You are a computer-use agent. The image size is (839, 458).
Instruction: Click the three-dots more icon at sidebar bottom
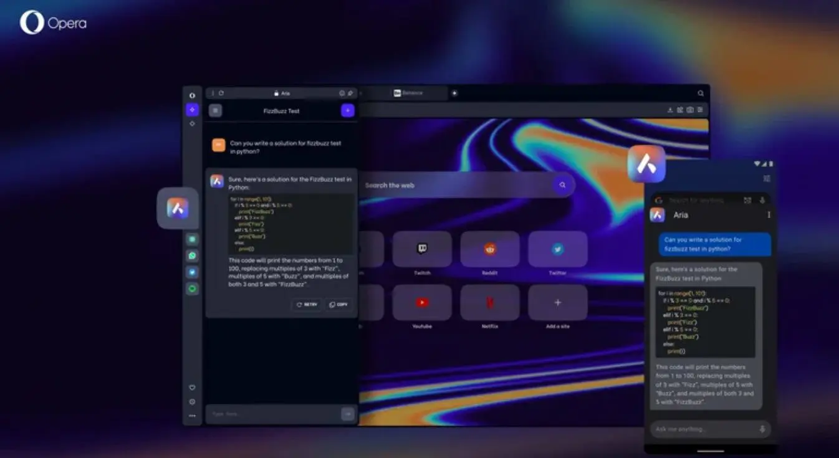coord(192,416)
